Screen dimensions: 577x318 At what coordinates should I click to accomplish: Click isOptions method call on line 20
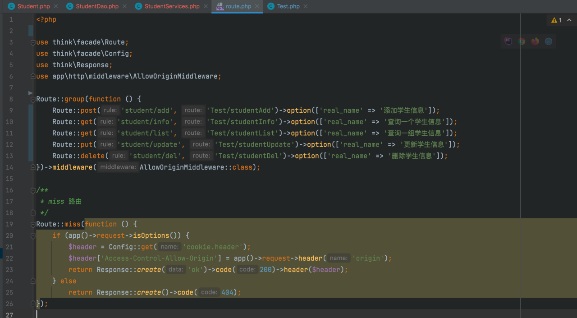(151, 235)
